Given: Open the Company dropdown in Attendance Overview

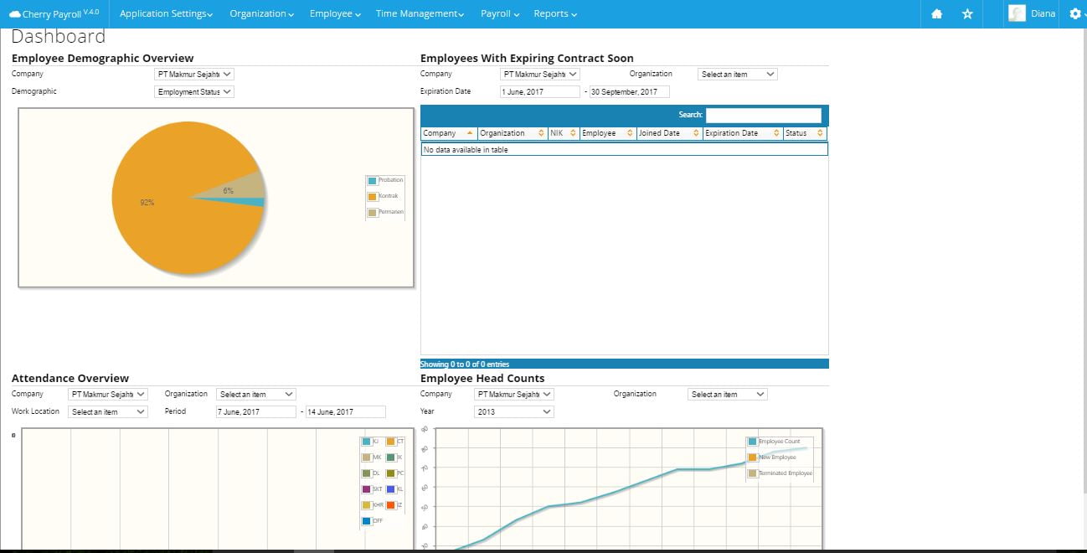Looking at the screenshot, I should coord(108,394).
